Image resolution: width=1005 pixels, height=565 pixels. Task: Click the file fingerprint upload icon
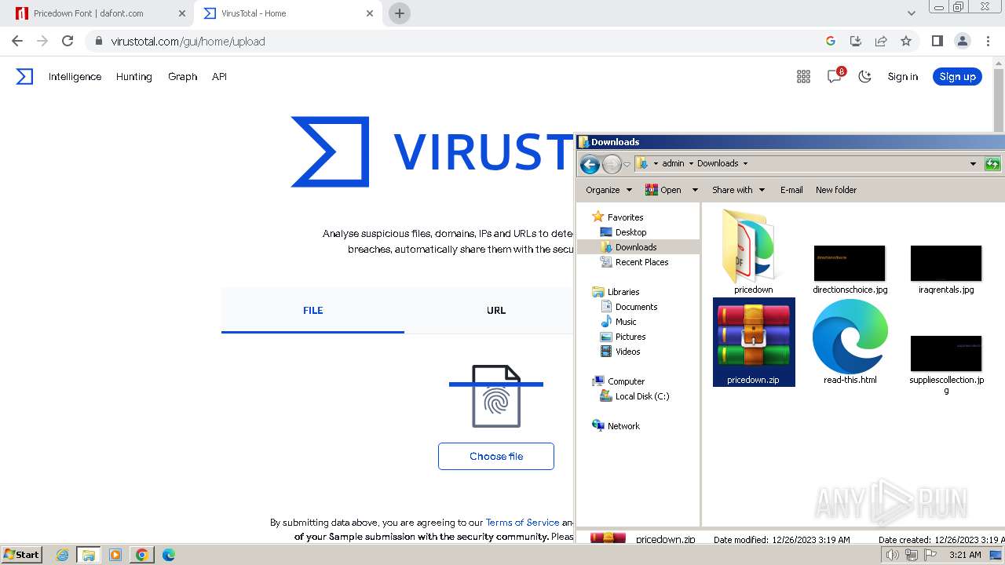coord(496,396)
